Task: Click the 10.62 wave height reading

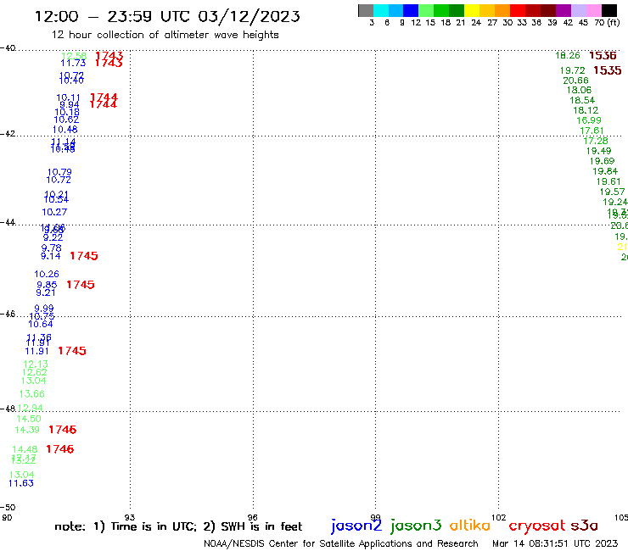Action: (x=66, y=120)
